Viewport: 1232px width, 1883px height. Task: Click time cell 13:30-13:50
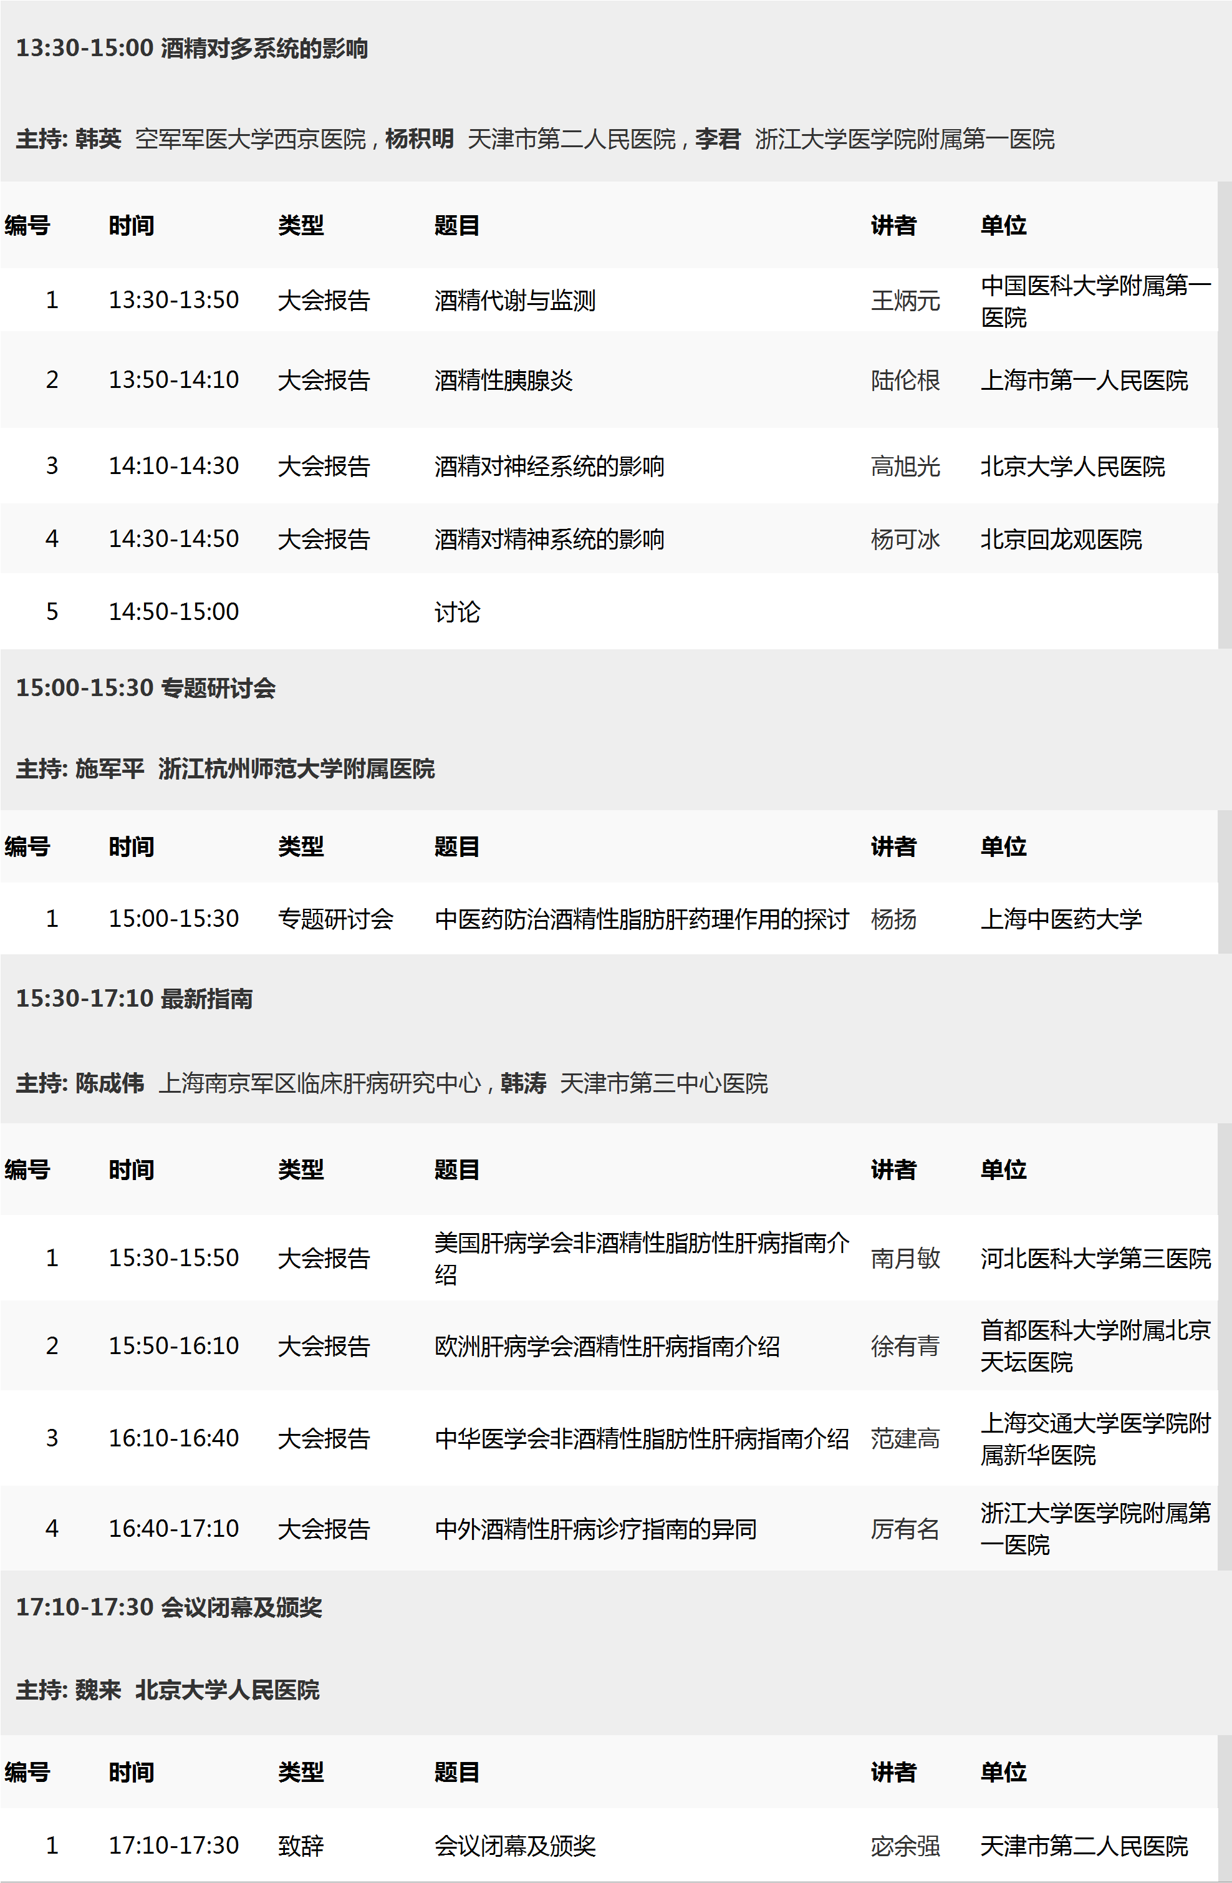[173, 301]
